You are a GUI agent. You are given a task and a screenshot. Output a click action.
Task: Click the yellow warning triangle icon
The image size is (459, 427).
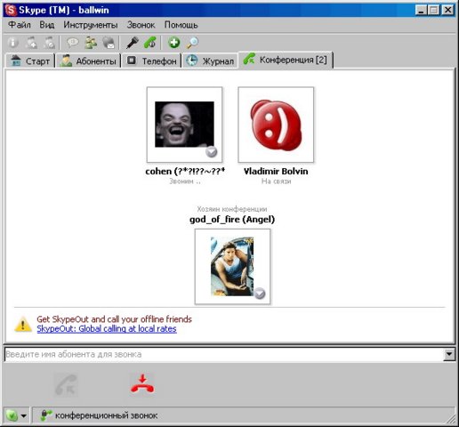click(x=23, y=324)
